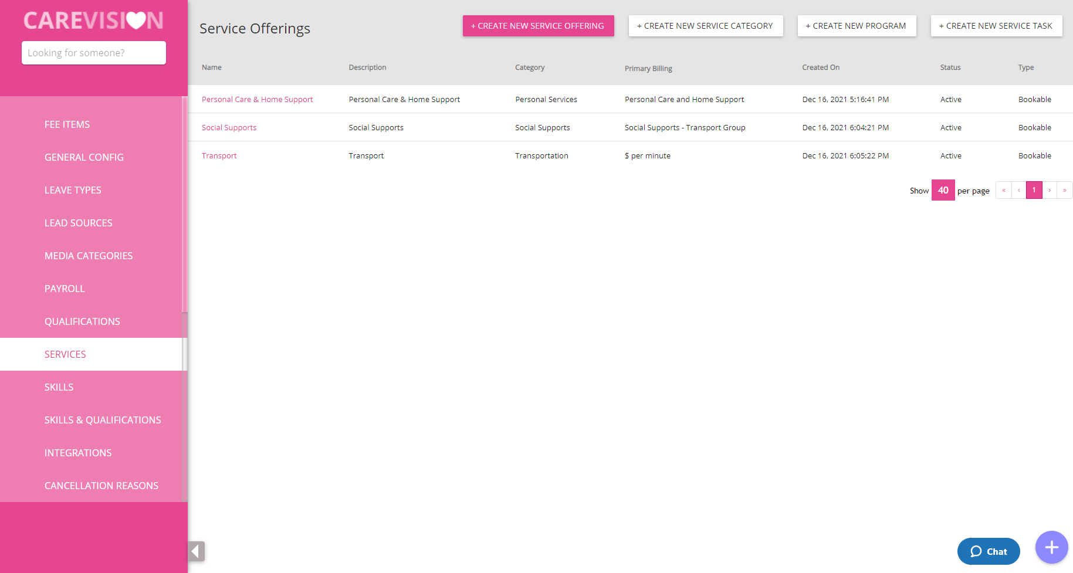The width and height of the screenshot is (1073, 573).
Task: Go to the next page arrow
Action: click(1050, 190)
